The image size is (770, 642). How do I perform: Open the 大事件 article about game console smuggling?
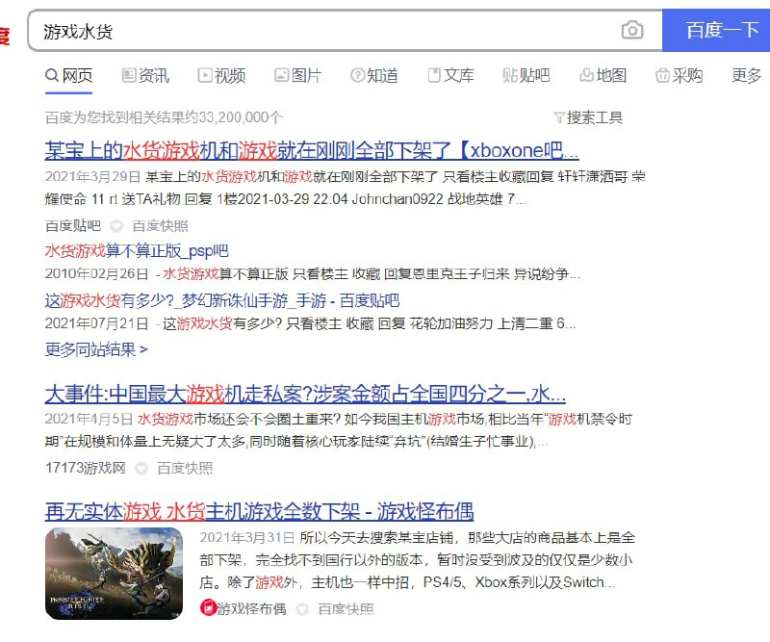pos(306,390)
